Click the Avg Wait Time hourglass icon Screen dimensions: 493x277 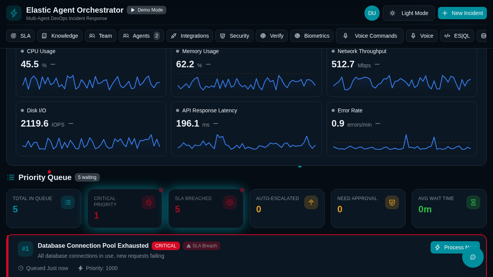pos(473,202)
